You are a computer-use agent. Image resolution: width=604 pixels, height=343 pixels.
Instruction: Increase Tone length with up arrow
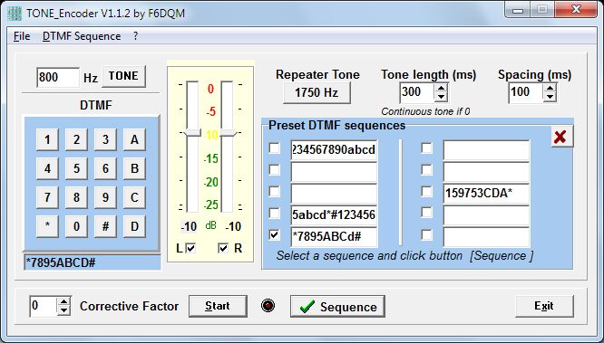pos(441,89)
